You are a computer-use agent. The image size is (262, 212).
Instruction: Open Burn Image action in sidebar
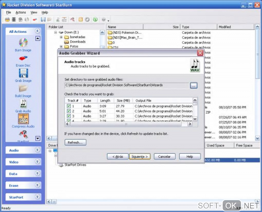tap(23, 45)
